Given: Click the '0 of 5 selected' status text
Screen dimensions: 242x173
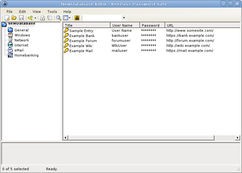Looking at the screenshot, I should click(x=16, y=169).
